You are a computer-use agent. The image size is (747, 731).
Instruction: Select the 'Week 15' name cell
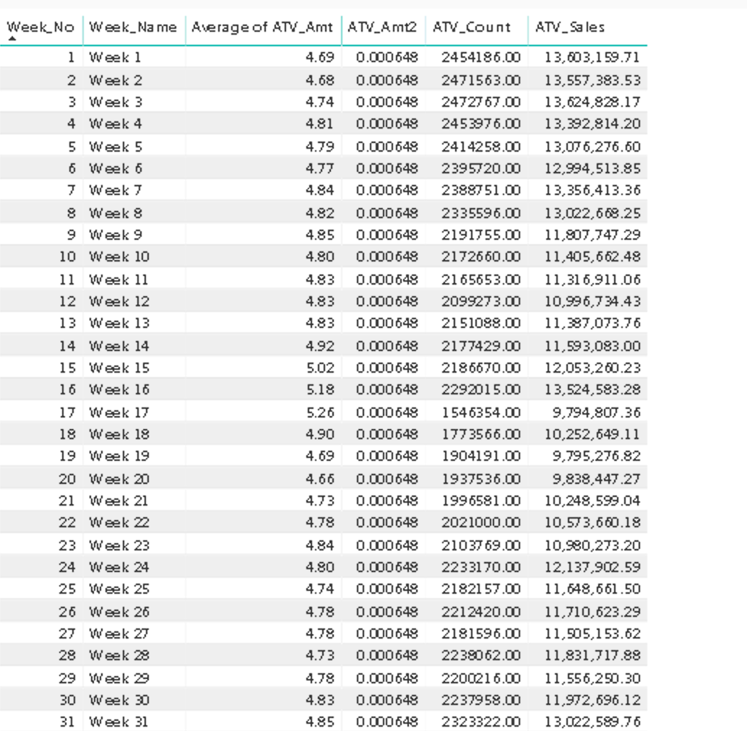click(x=119, y=368)
